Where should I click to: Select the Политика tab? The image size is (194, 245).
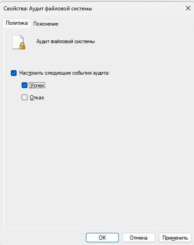[17, 23]
